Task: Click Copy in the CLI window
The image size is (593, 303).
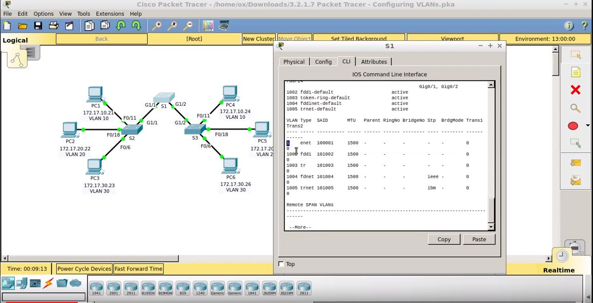Action: tap(443, 239)
